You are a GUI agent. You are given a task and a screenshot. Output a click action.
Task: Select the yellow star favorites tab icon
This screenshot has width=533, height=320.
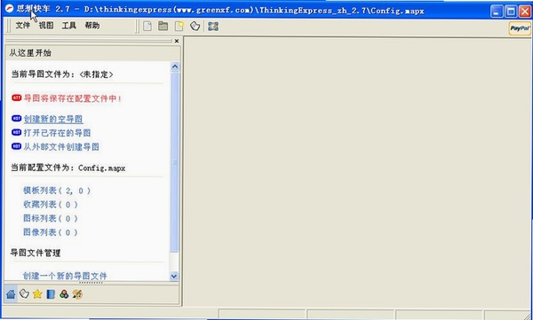[x=37, y=294]
